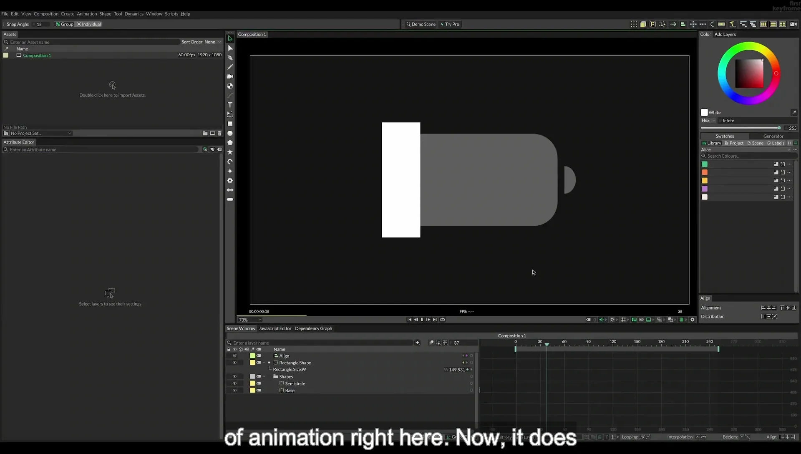Select the Cog shape tool

[x=230, y=181]
